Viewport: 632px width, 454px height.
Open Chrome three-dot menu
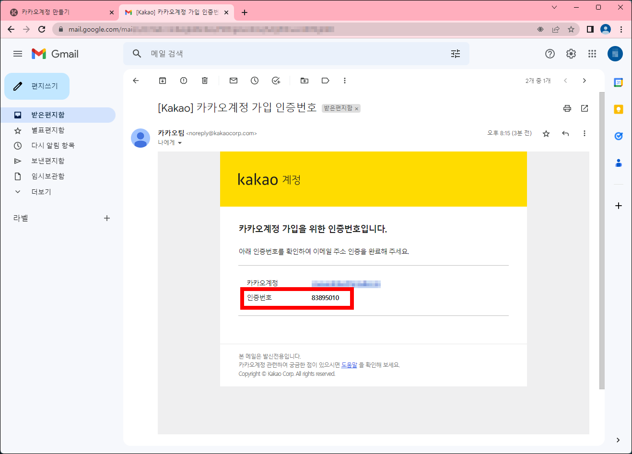point(621,29)
